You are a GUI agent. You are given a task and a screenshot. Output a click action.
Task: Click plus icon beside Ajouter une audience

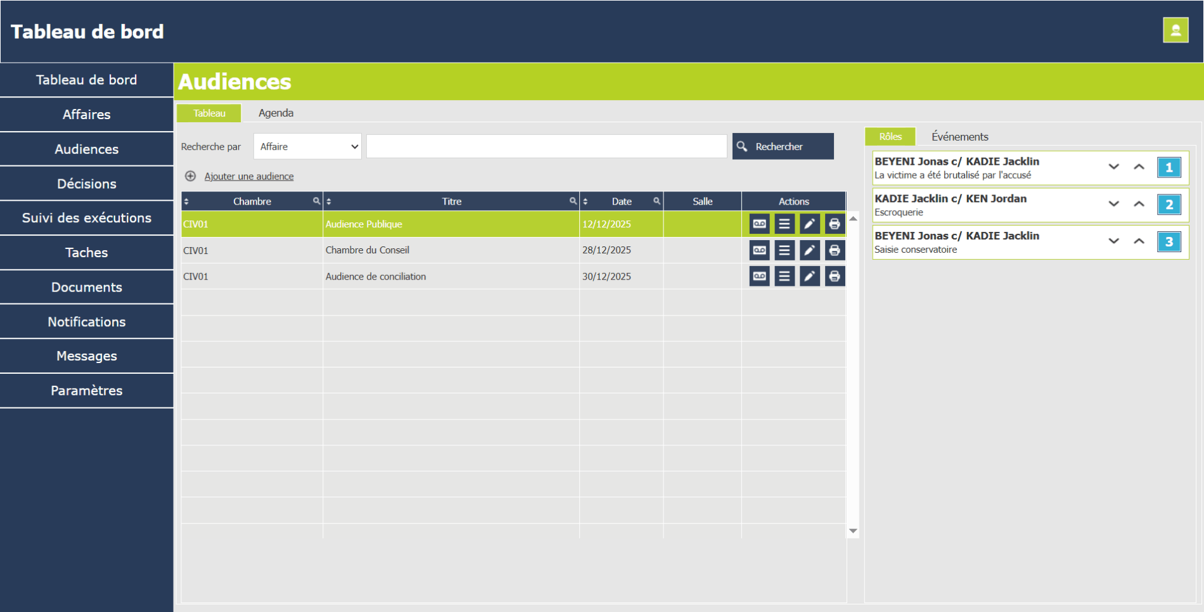pyautogui.click(x=190, y=176)
